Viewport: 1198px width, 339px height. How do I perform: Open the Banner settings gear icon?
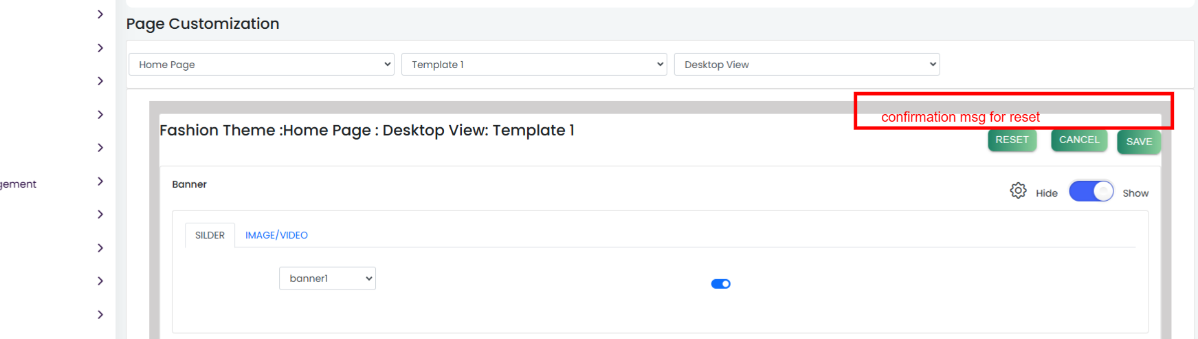(1018, 190)
